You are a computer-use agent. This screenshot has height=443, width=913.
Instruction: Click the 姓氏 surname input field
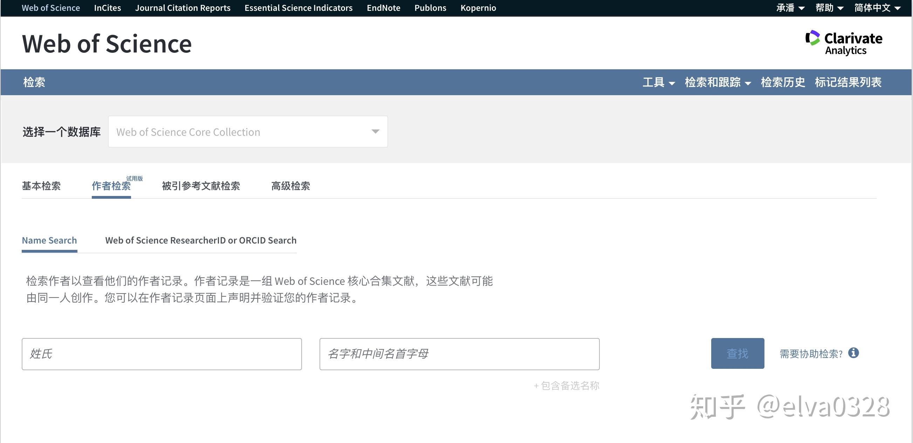coord(163,353)
